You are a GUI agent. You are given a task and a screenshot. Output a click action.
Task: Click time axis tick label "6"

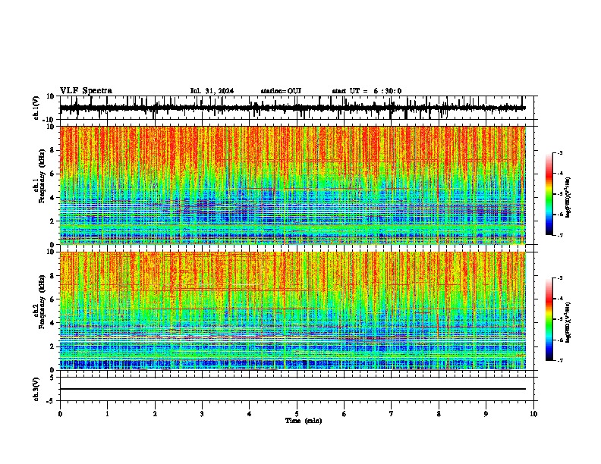(x=345, y=414)
